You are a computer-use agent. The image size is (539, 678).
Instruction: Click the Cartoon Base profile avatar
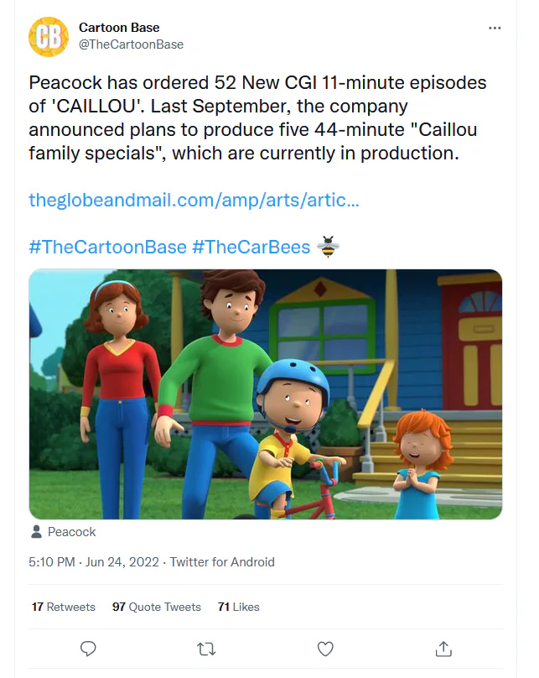tap(49, 37)
